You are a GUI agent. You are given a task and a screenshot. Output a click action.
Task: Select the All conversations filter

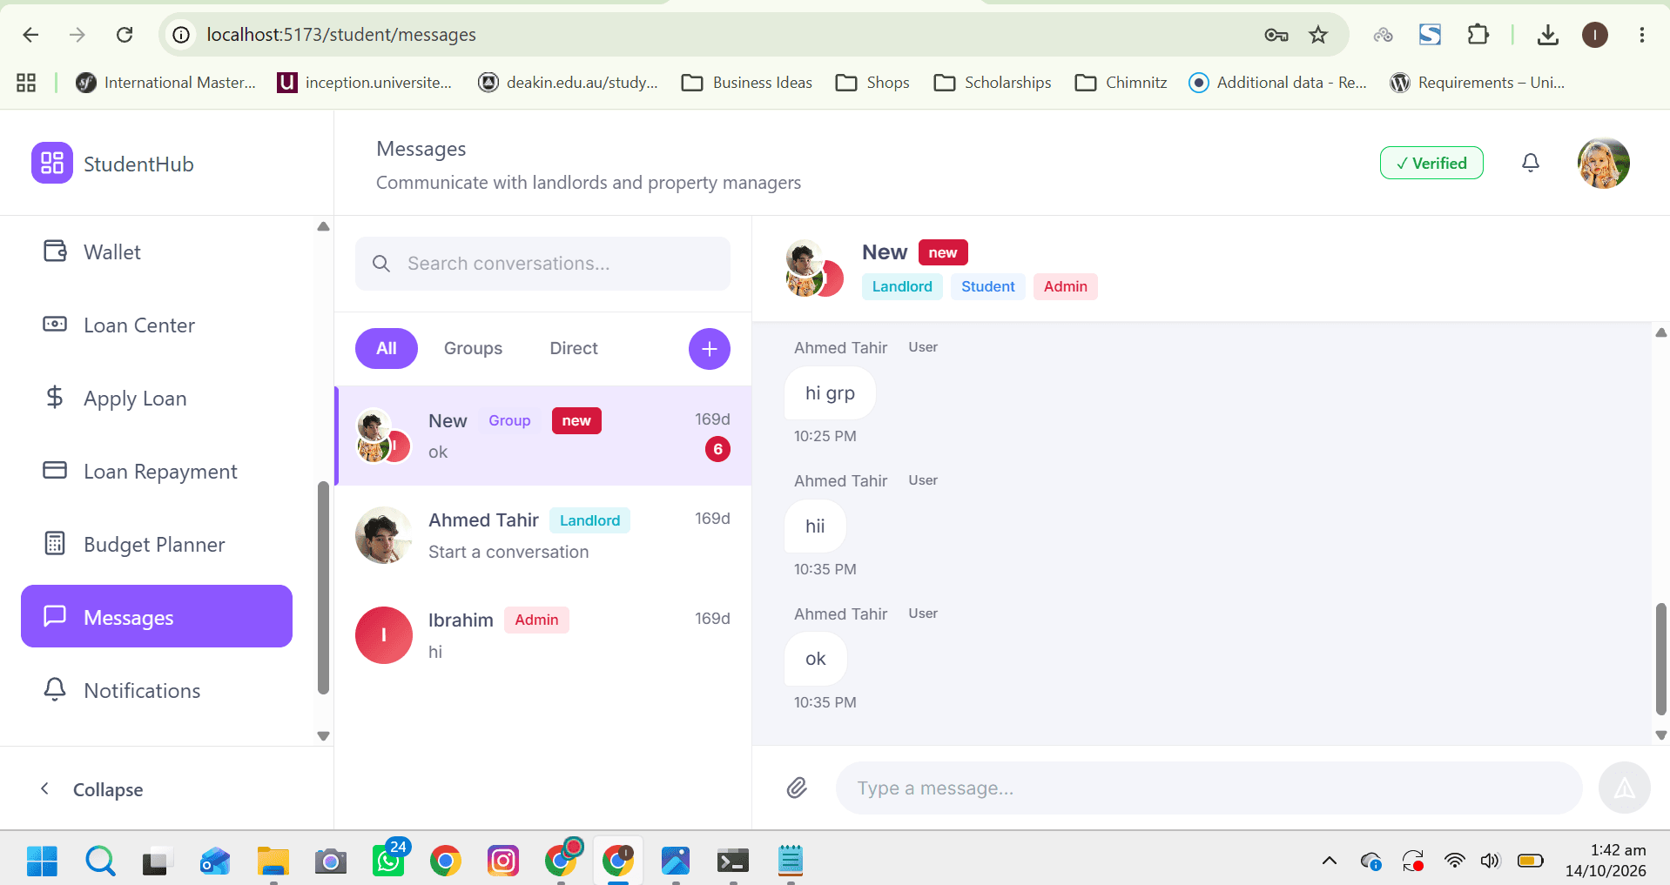coord(387,348)
